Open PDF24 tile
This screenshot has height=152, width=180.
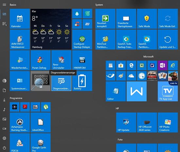coord(20,143)
